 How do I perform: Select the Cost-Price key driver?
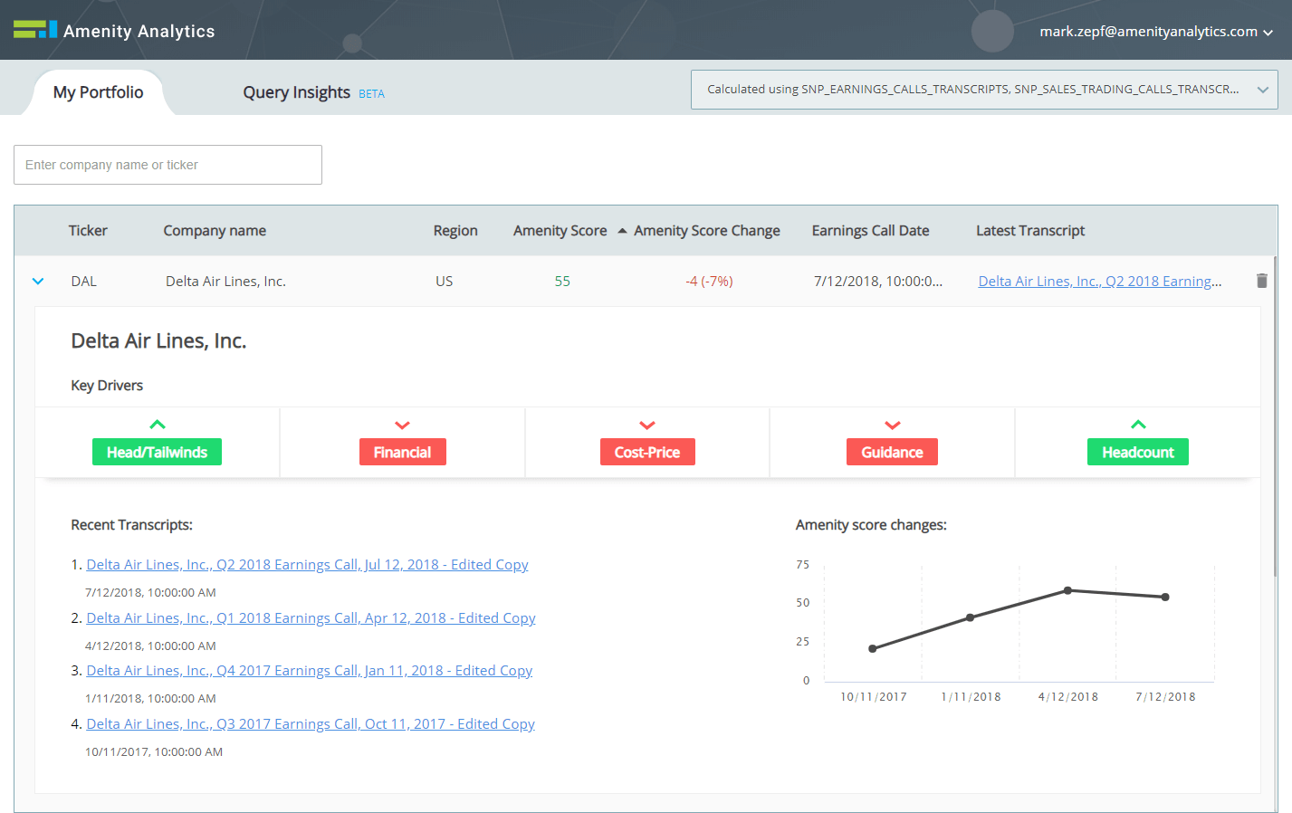click(x=647, y=452)
